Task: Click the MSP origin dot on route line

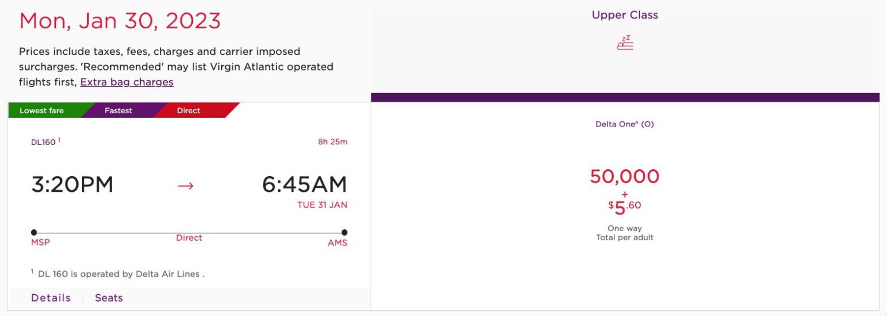Action: tap(34, 232)
